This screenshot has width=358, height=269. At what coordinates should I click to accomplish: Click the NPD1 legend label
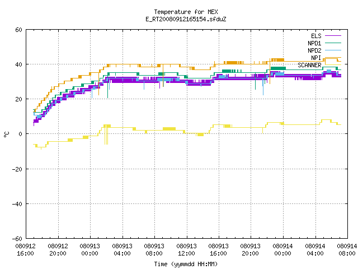coord(314,43)
